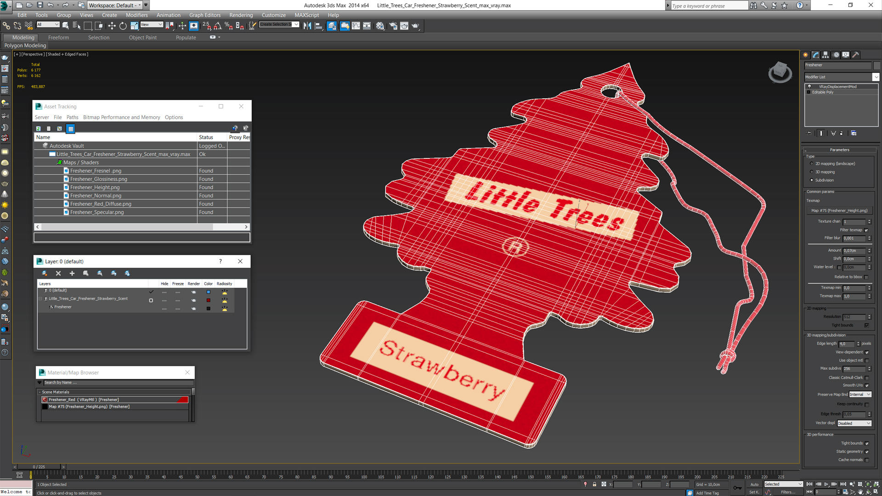Toggle Angle Snap in main toolbar
This screenshot has width=882, height=496.
[x=218, y=26]
